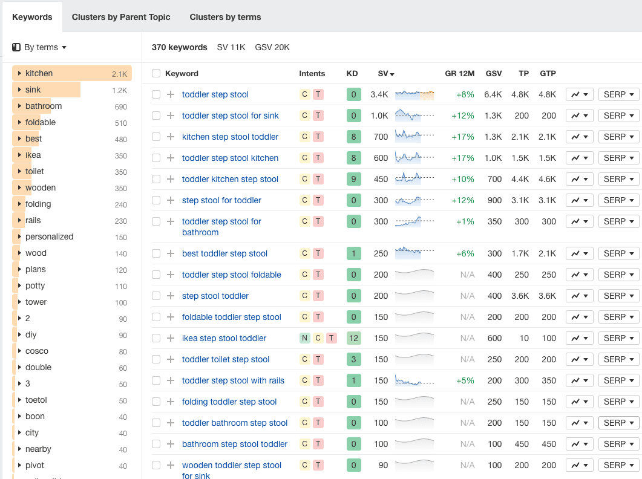Open the 'By terms' grouping dropdown

click(39, 47)
